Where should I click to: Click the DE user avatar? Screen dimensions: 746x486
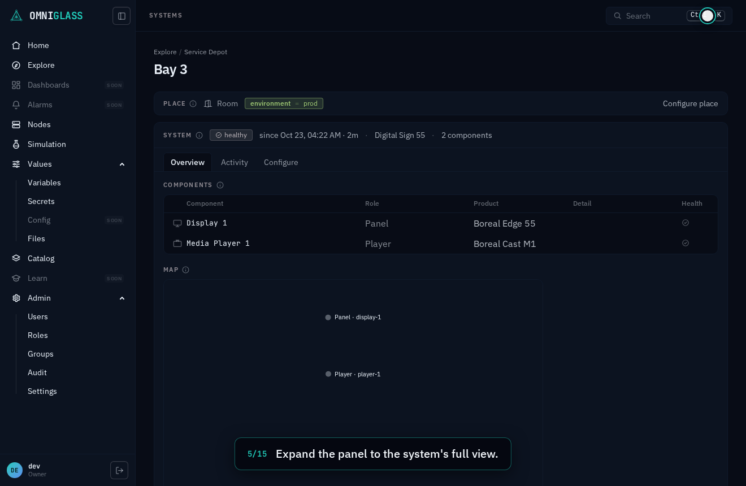15,470
